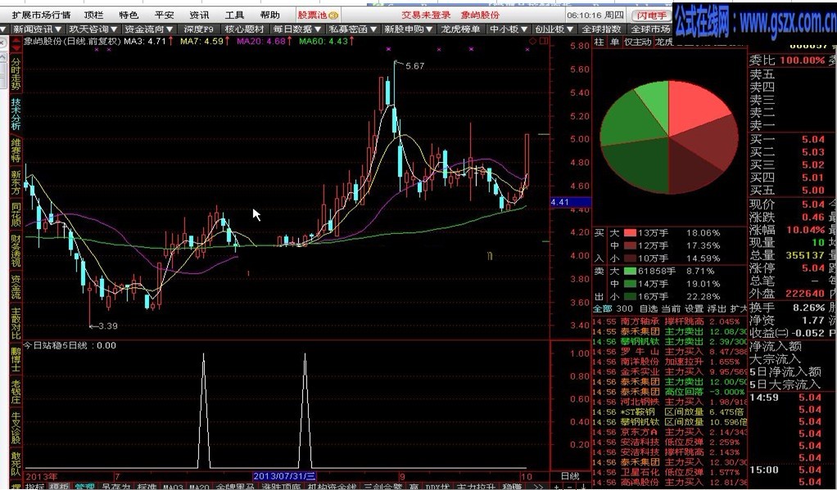Image resolution: width=837 pixels, height=490 pixels.
Task: Click the 日线 period selector
Action: pos(570,476)
